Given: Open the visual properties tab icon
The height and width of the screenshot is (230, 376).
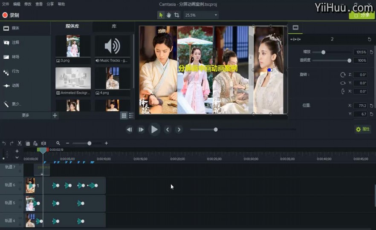Looking at the screenshot, I should pos(295,28).
